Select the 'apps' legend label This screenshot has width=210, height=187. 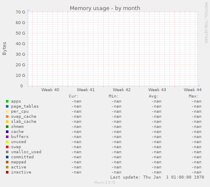16,101
